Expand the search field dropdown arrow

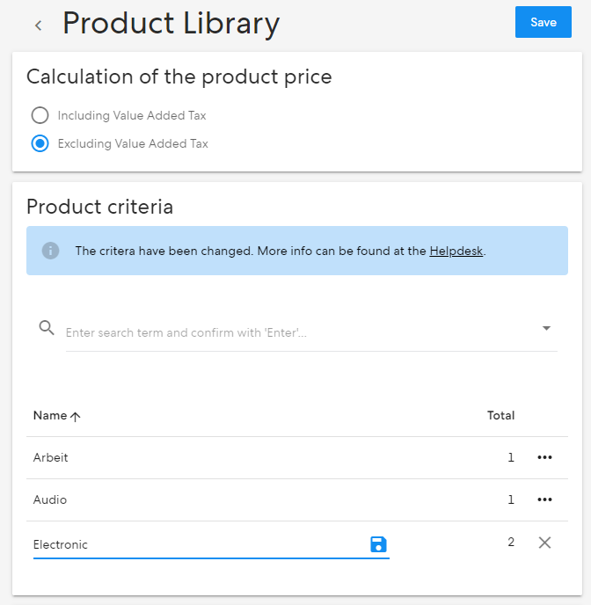point(546,328)
